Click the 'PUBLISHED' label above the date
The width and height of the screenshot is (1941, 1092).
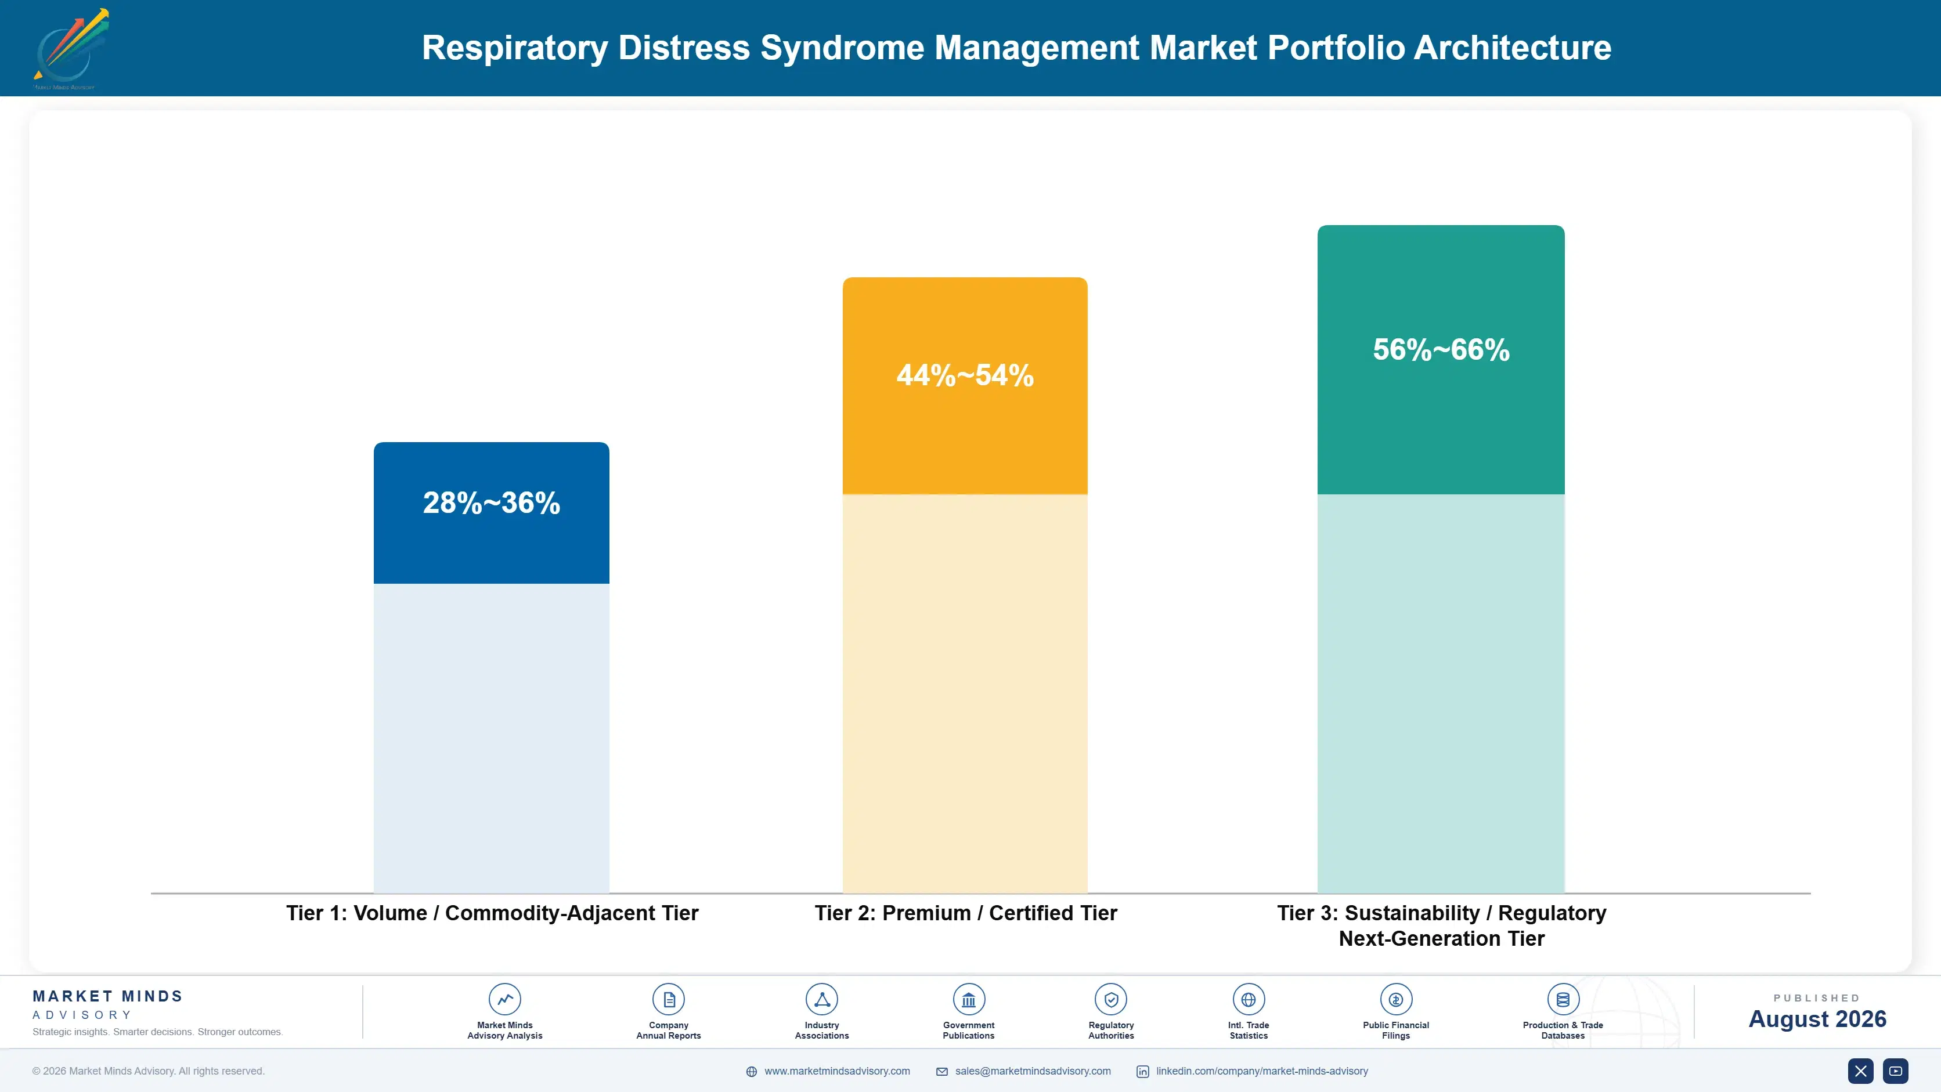[1817, 998]
